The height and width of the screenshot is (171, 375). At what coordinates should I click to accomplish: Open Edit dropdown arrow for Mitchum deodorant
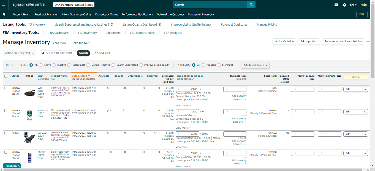coord(365,112)
